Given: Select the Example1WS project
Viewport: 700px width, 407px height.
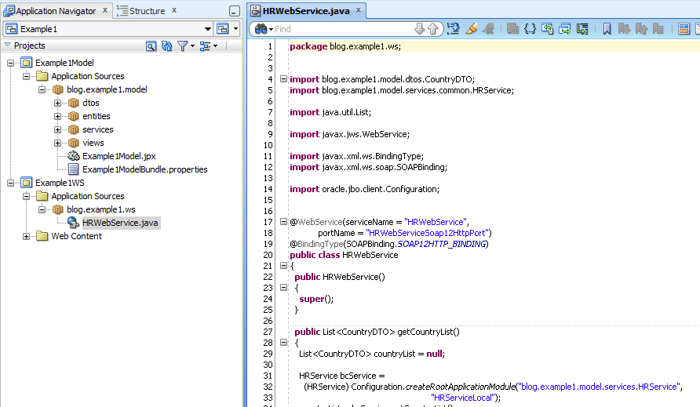Looking at the screenshot, I should tap(60, 183).
